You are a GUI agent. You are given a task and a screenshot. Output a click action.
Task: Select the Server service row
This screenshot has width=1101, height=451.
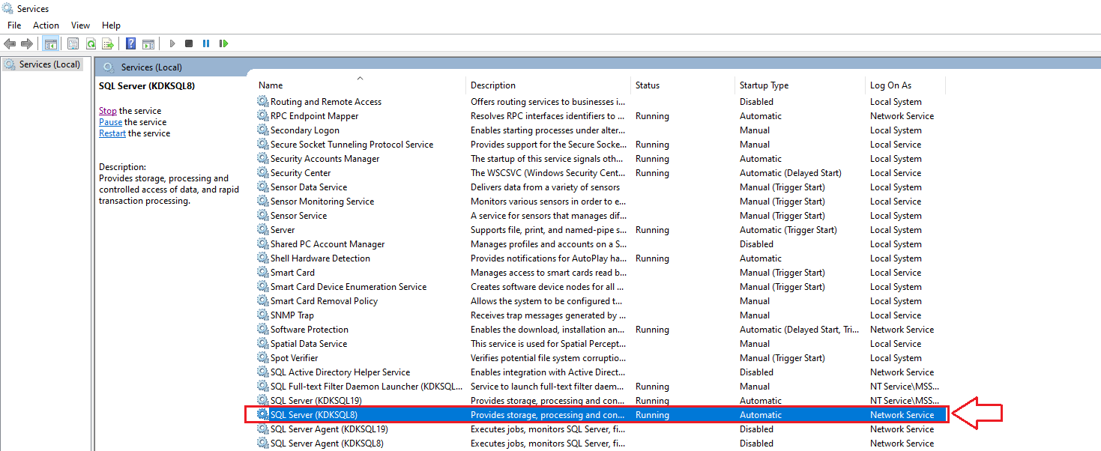coord(601,229)
